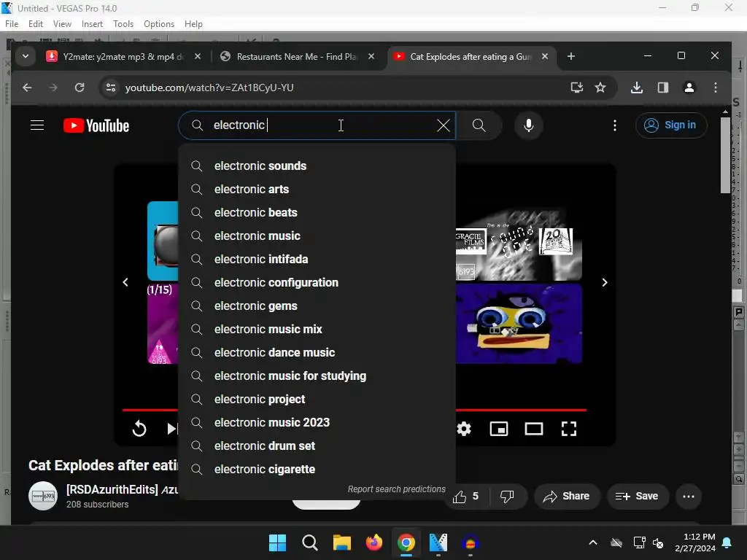This screenshot has height=560, width=747.
Task: Select suggestion electronic arts
Action: coord(317,189)
